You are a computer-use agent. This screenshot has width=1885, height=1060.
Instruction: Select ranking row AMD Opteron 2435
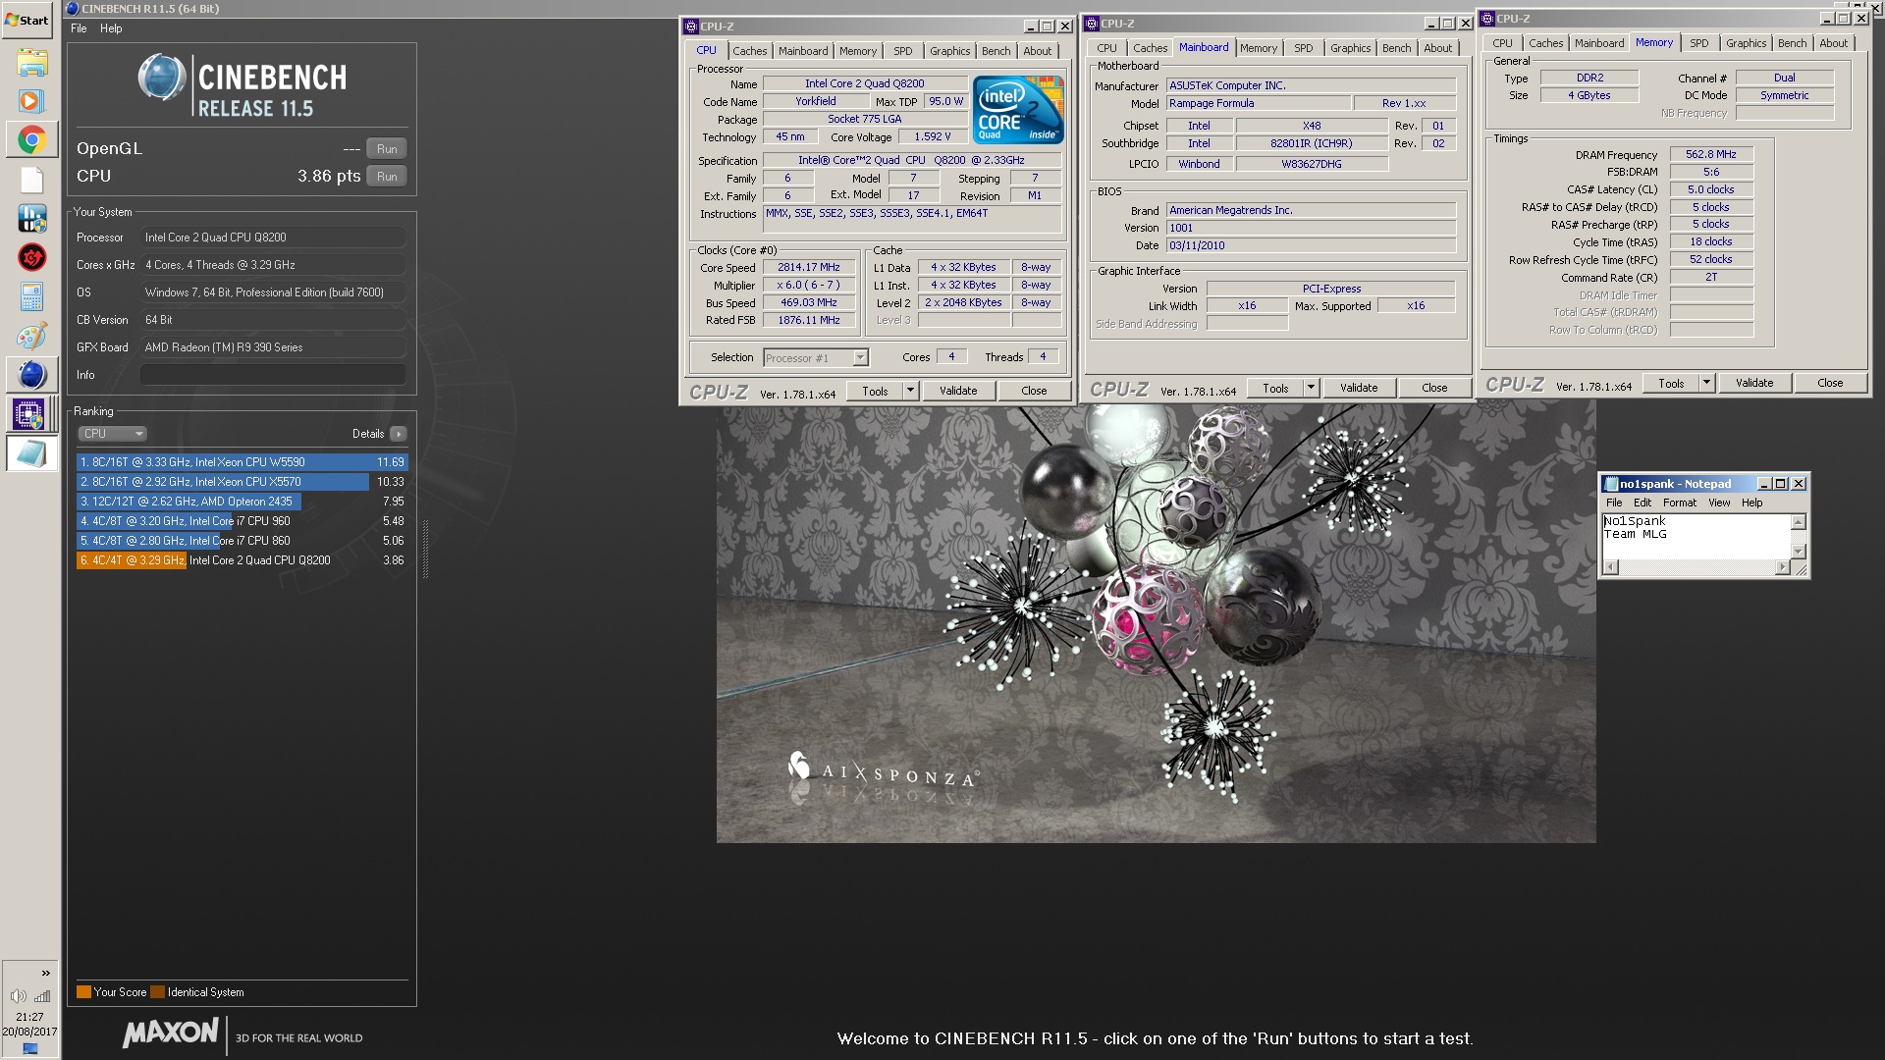[242, 502]
